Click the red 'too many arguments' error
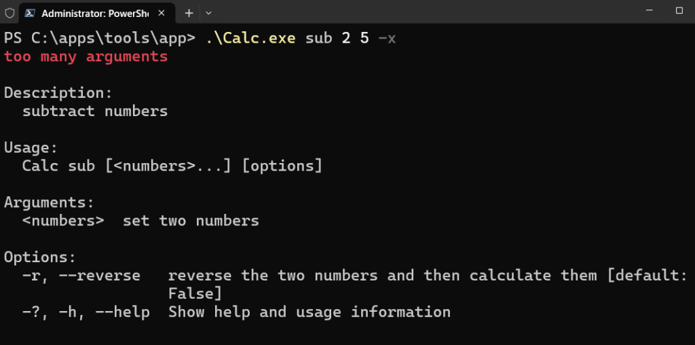 coord(86,57)
